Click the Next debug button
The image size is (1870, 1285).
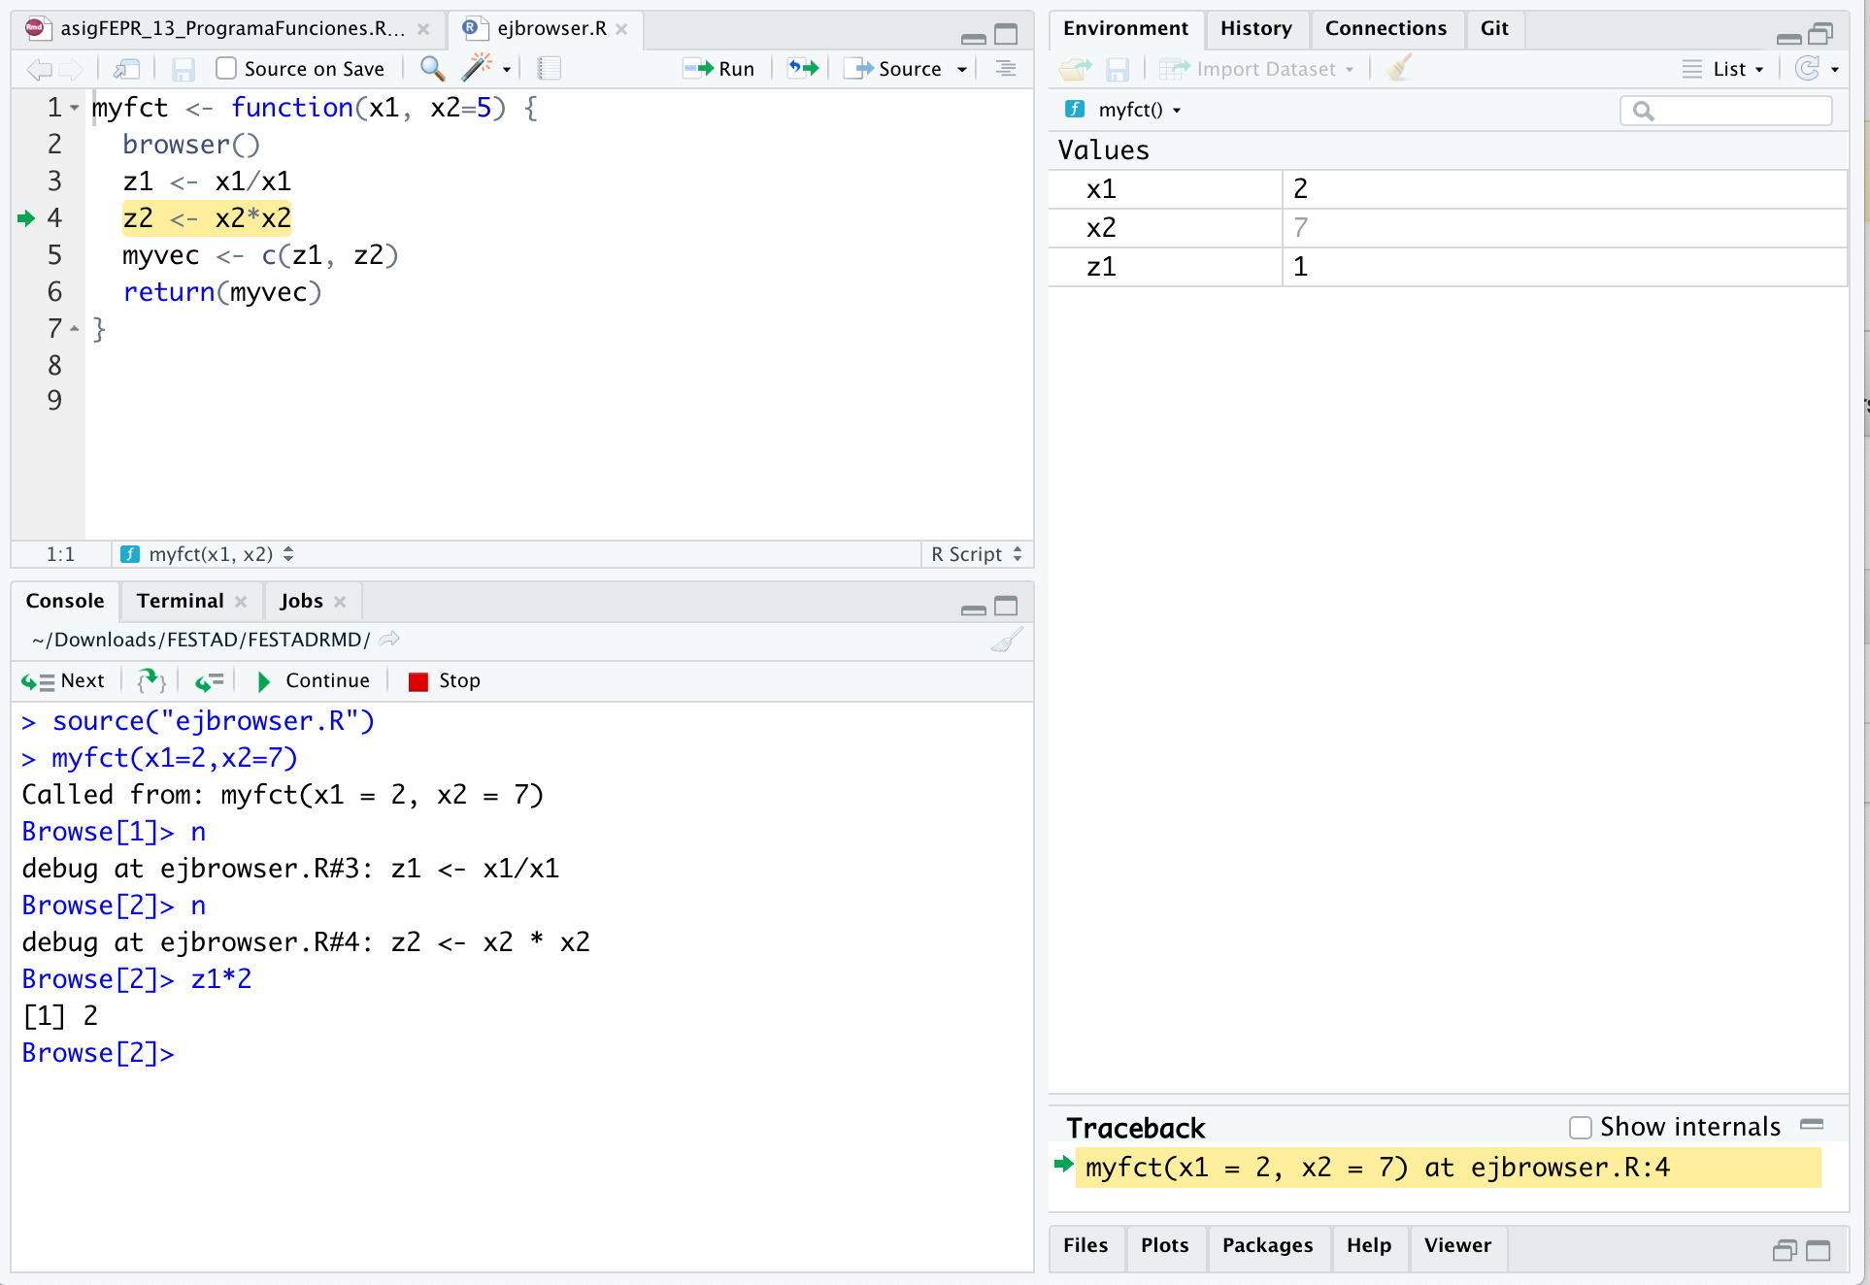click(63, 680)
